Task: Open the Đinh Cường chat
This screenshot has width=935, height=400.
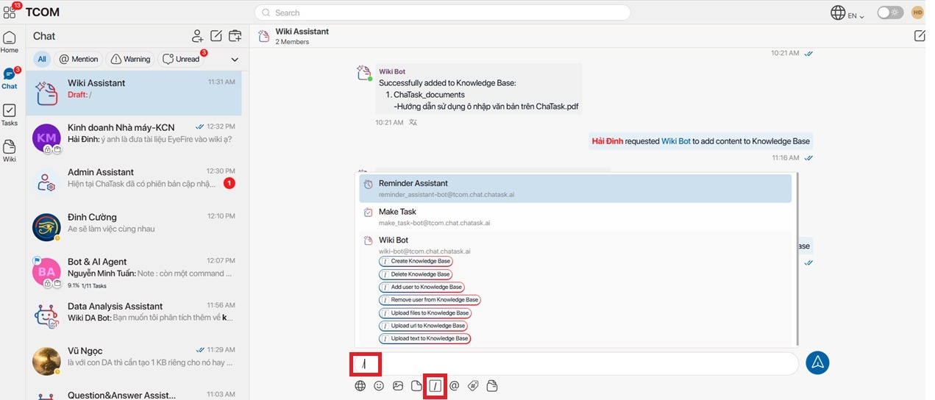Action: (x=134, y=227)
